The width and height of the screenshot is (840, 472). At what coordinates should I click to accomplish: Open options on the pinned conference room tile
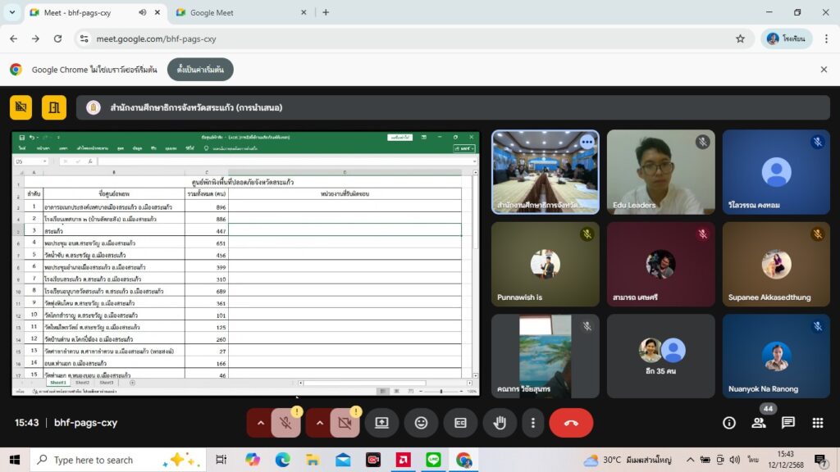(x=587, y=142)
